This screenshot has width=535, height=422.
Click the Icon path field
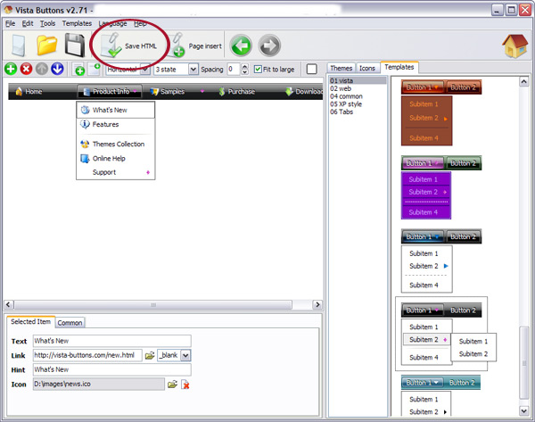click(x=99, y=385)
